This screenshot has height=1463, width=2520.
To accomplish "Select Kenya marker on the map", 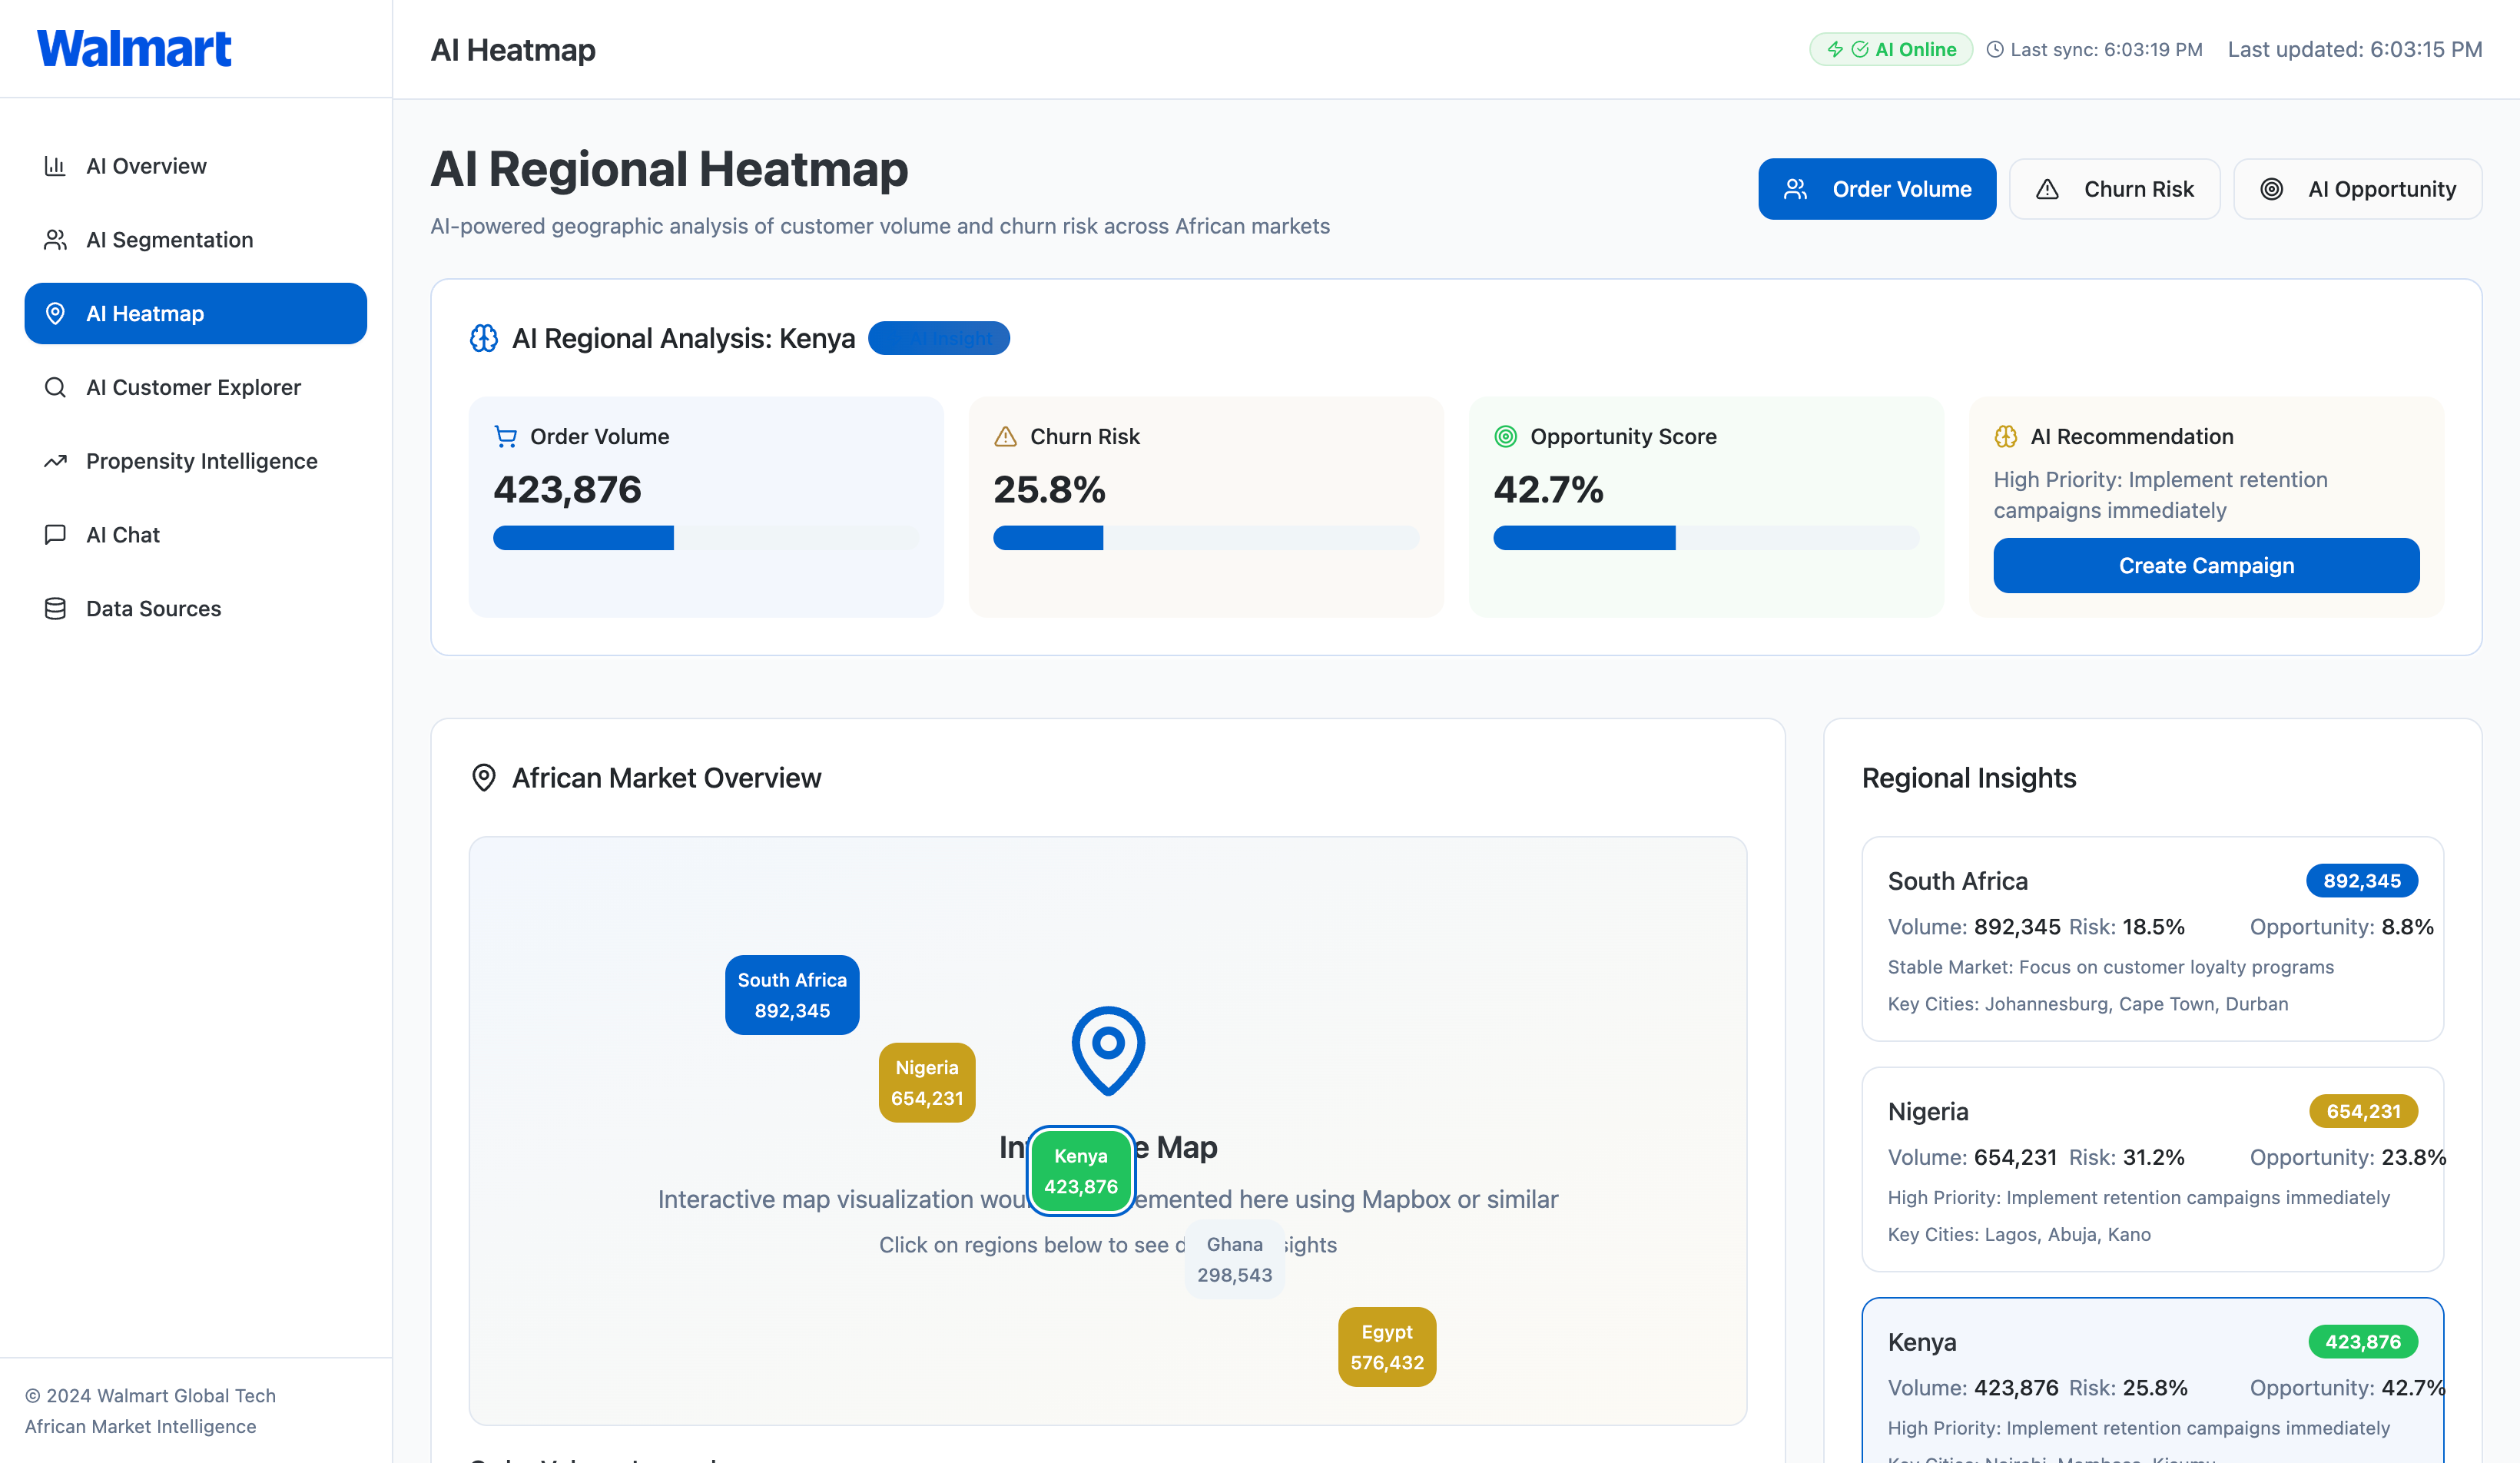I will click(1081, 1171).
